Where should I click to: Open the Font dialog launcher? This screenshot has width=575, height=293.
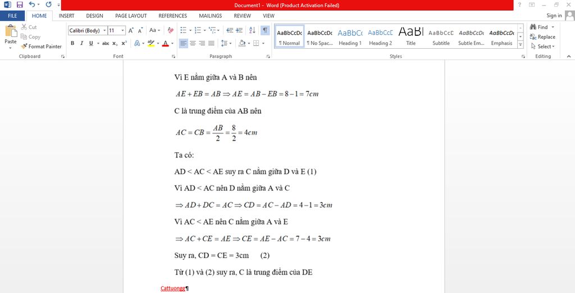(x=173, y=57)
